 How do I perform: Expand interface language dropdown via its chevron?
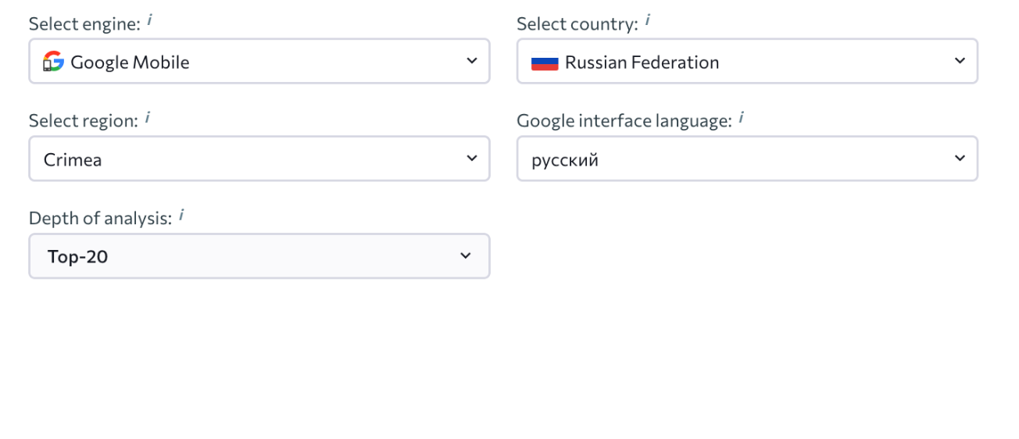[960, 159]
